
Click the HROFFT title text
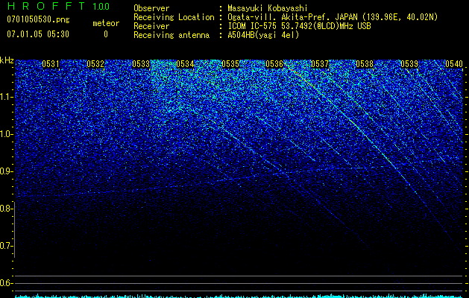(46, 6)
